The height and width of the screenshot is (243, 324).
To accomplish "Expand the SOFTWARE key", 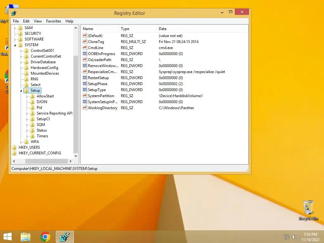I will (15, 39).
